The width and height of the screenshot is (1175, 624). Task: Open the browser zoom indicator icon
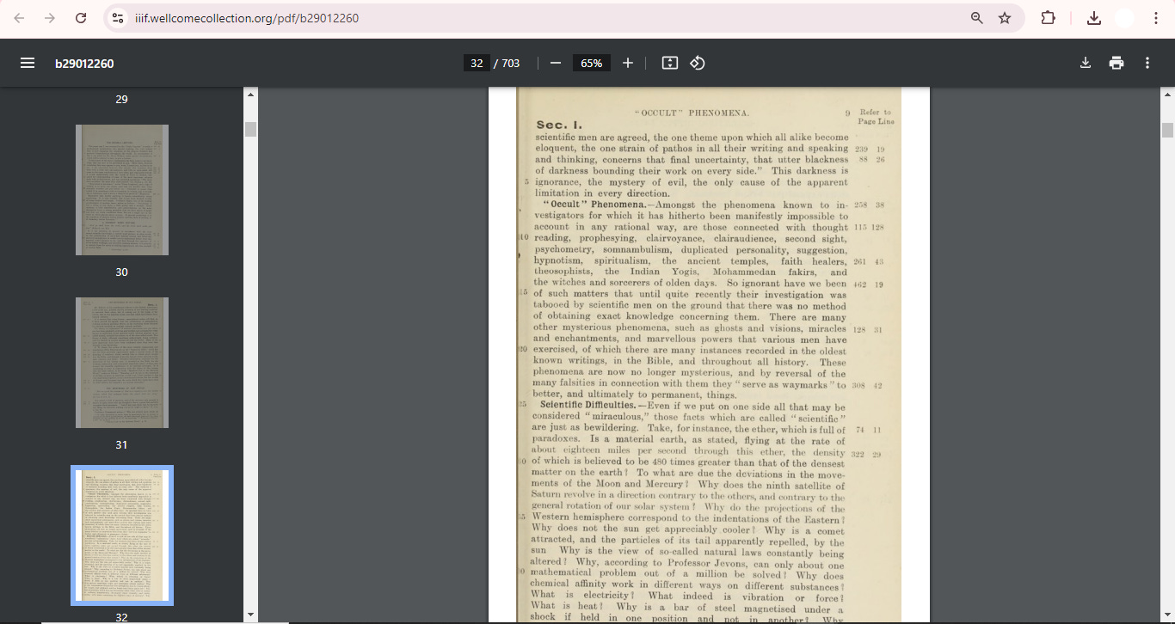coord(977,18)
